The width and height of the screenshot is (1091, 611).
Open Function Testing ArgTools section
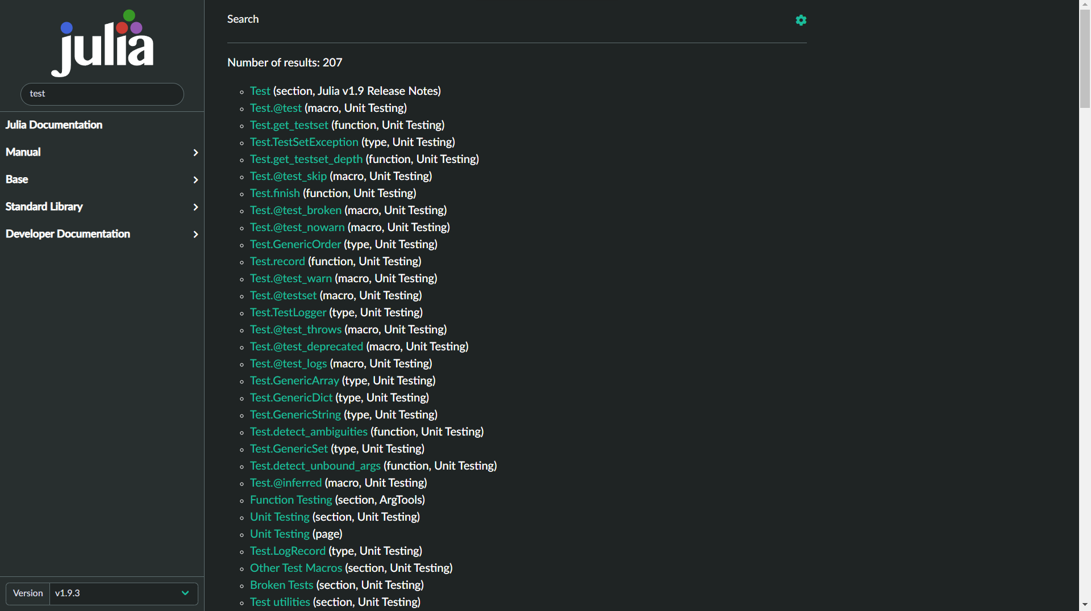291,500
